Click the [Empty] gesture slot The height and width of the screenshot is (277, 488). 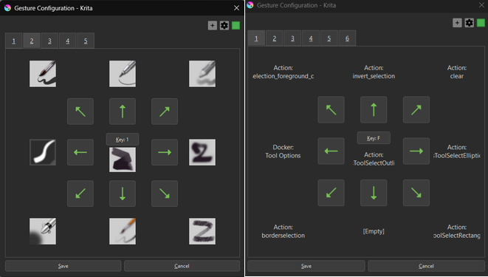coord(374,231)
